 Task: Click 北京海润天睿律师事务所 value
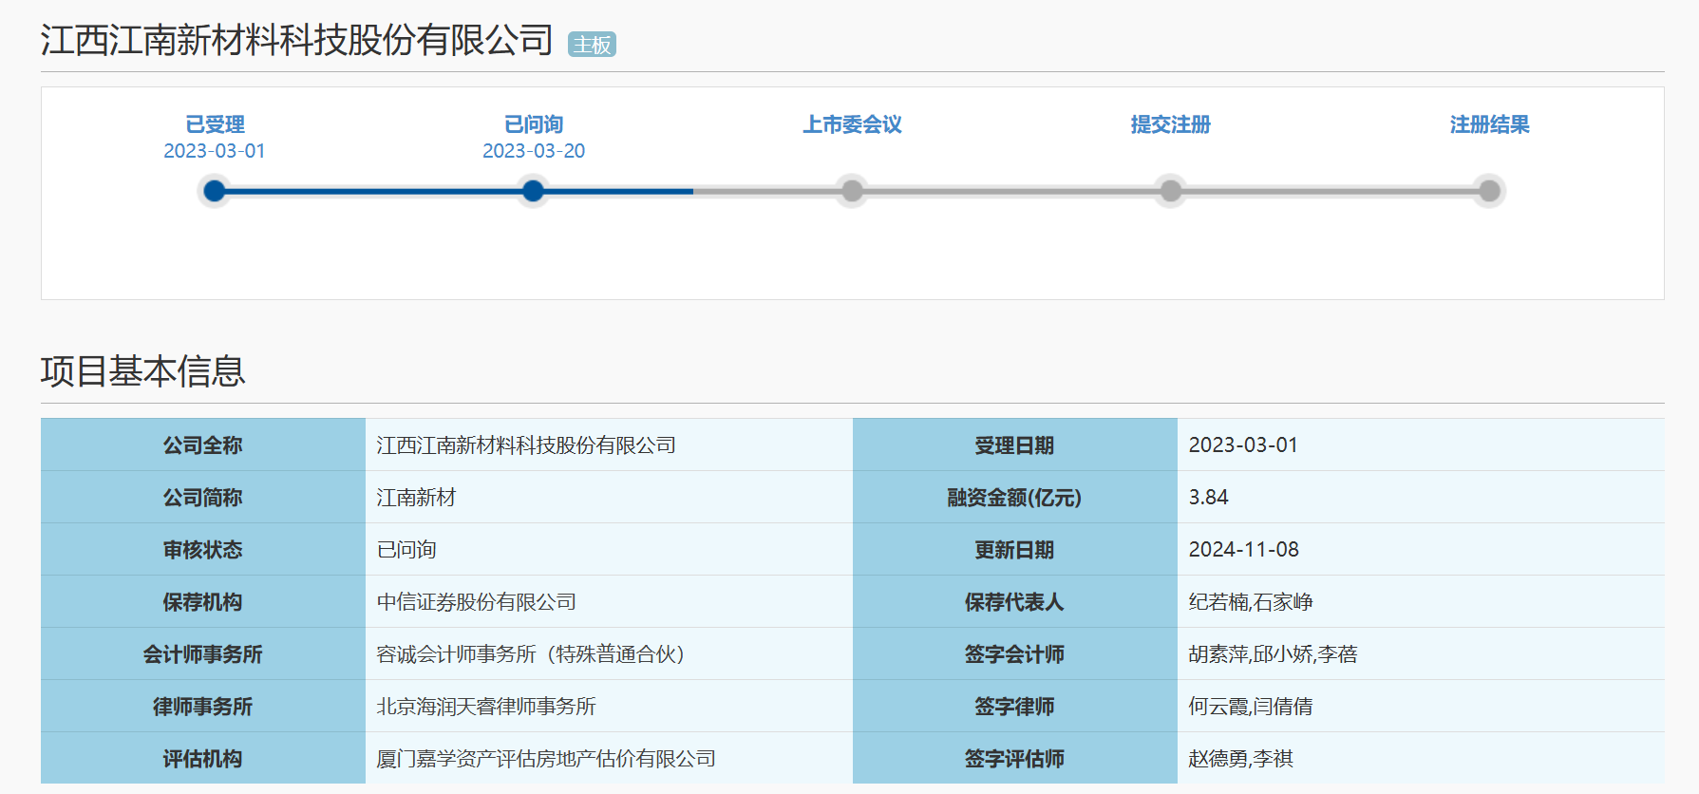pos(486,706)
